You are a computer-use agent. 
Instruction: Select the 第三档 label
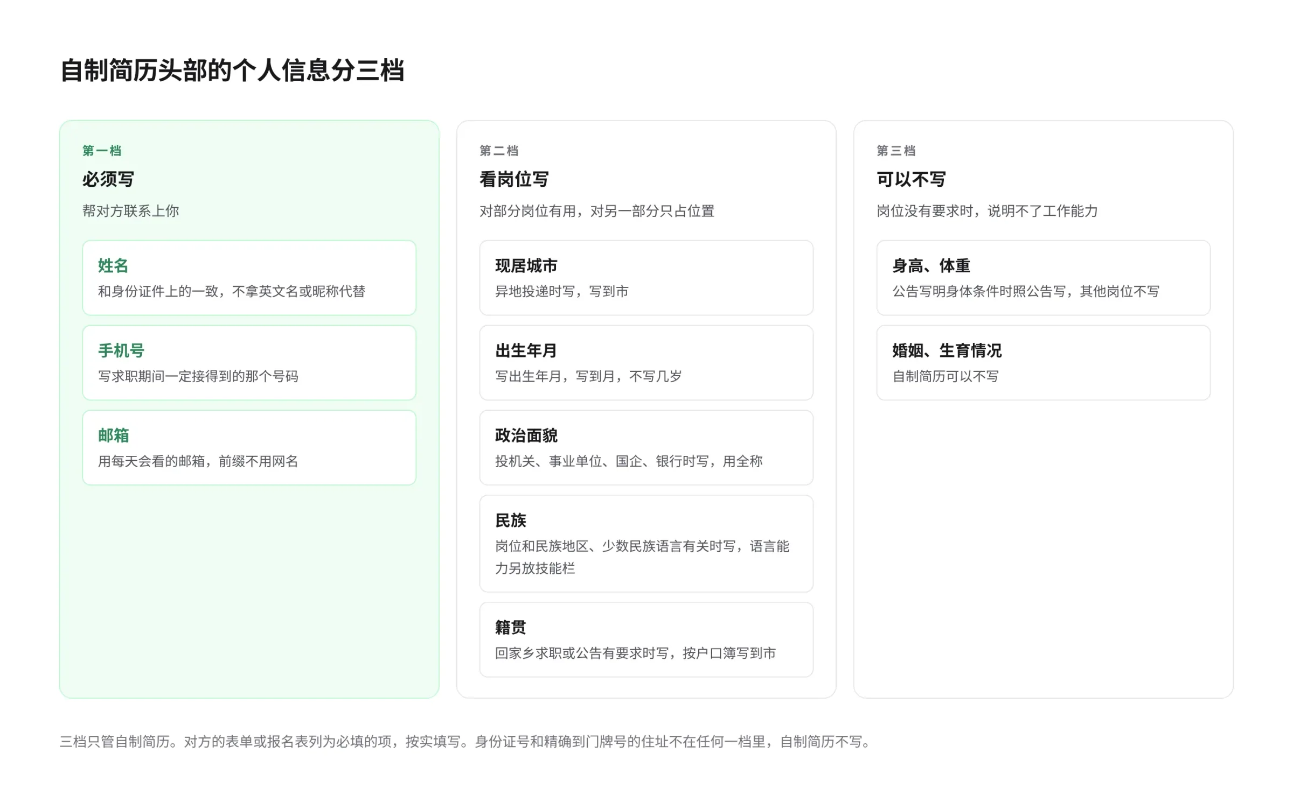click(896, 151)
